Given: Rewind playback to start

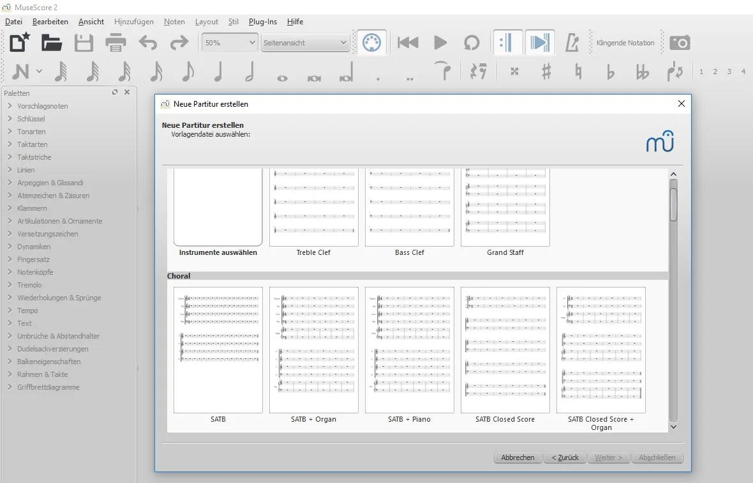Looking at the screenshot, I should point(408,43).
